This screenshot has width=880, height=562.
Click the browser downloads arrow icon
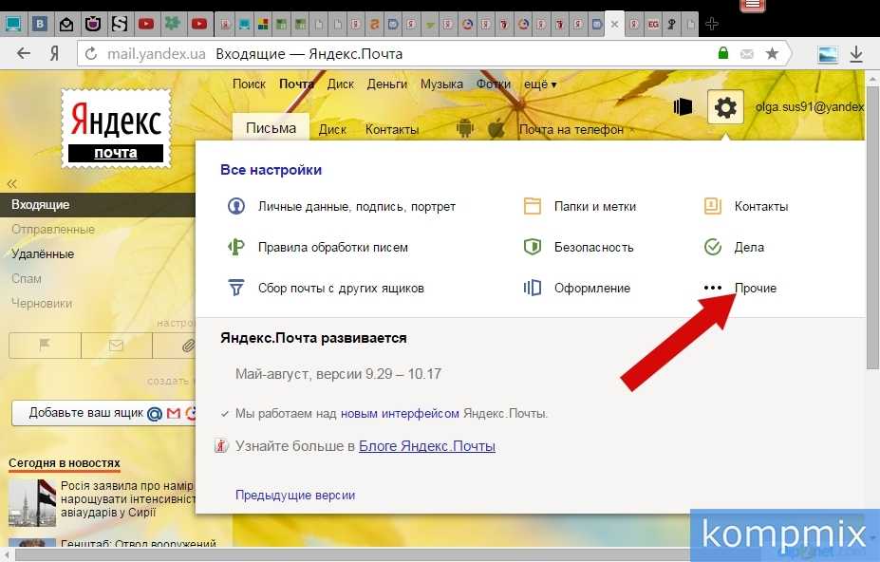tap(856, 54)
